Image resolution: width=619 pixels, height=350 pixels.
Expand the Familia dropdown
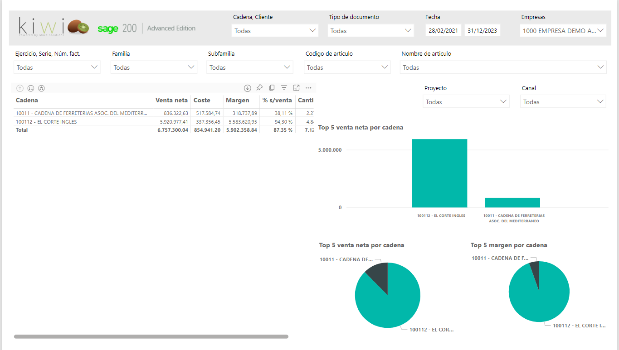154,67
